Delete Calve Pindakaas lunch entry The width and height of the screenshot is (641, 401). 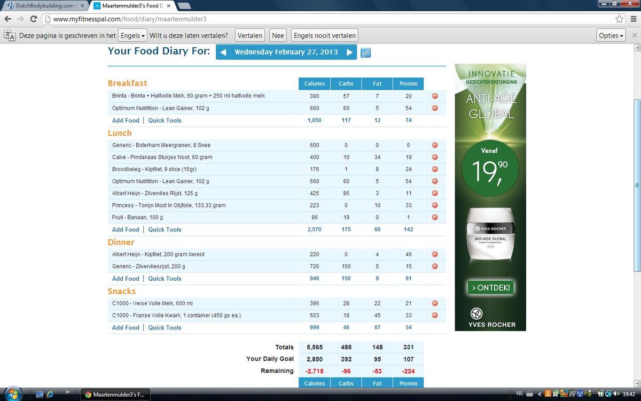434,157
